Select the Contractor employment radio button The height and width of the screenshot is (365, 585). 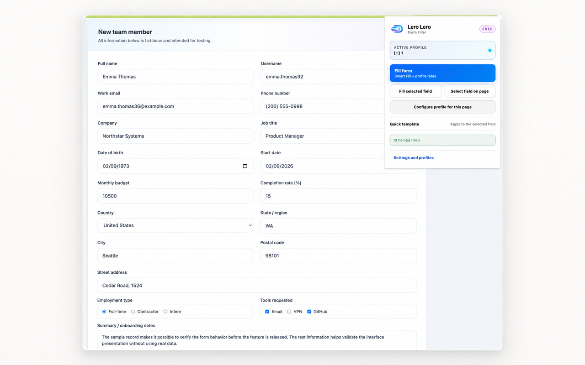click(x=133, y=312)
